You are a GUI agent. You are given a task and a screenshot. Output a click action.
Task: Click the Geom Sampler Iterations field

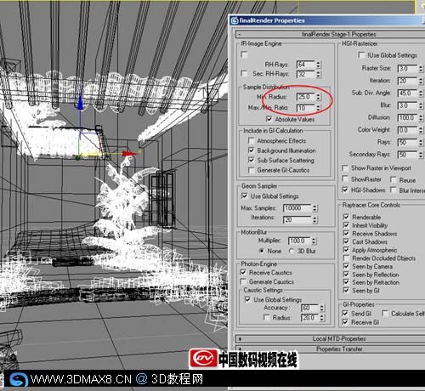point(297,219)
